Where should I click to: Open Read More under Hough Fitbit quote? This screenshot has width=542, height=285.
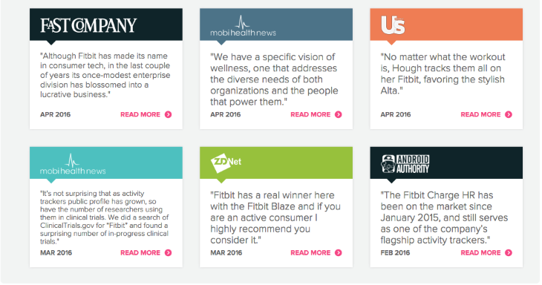(480, 114)
